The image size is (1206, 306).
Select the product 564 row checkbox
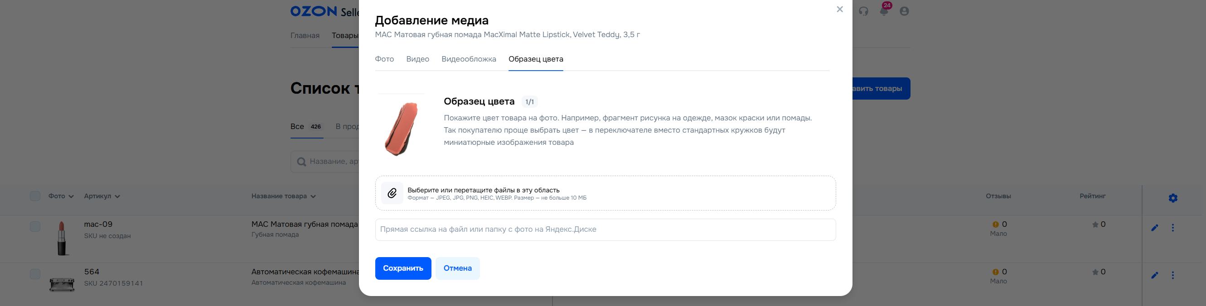(35, 274)
